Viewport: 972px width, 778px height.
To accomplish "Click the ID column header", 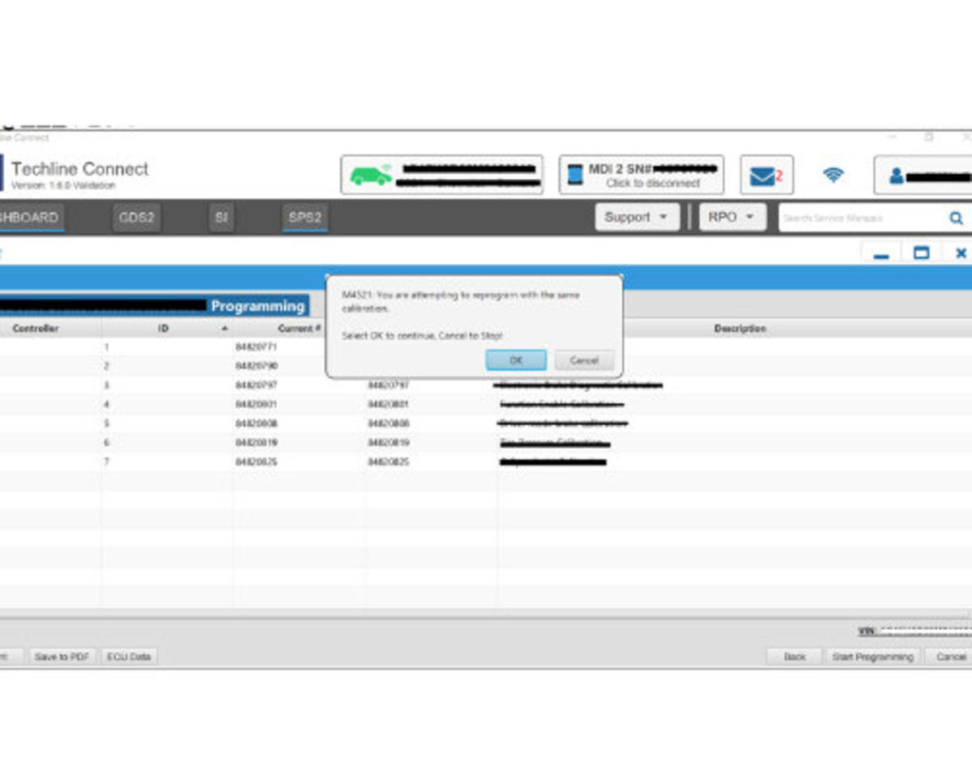I will pos(163,329).
